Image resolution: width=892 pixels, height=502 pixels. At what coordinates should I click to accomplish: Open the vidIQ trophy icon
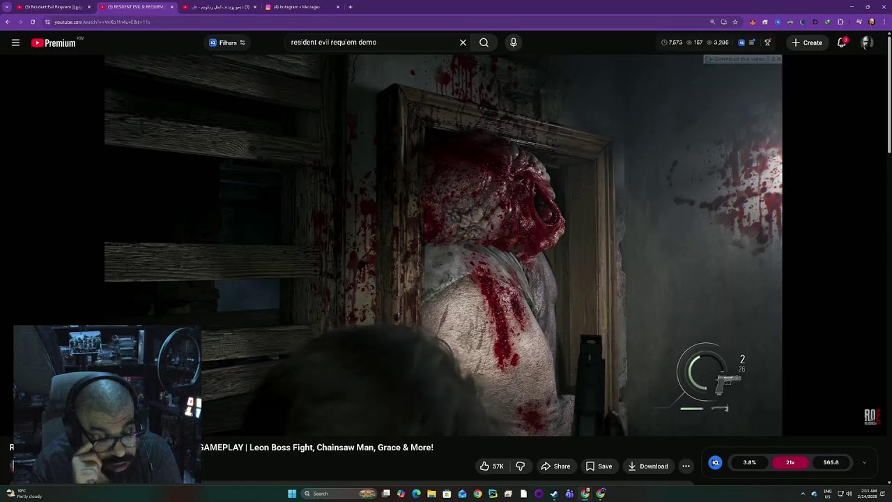(767, 43)
